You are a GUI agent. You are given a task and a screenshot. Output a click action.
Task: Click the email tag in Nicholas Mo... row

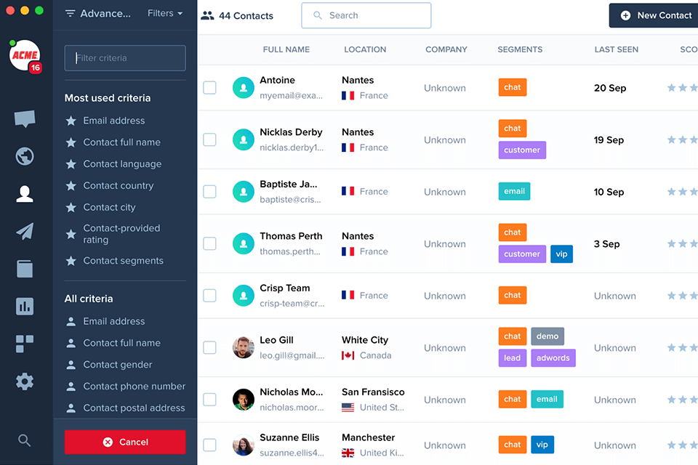pos(547,399)
